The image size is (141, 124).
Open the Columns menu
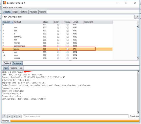pyautogui.click(x=18, y=8)
